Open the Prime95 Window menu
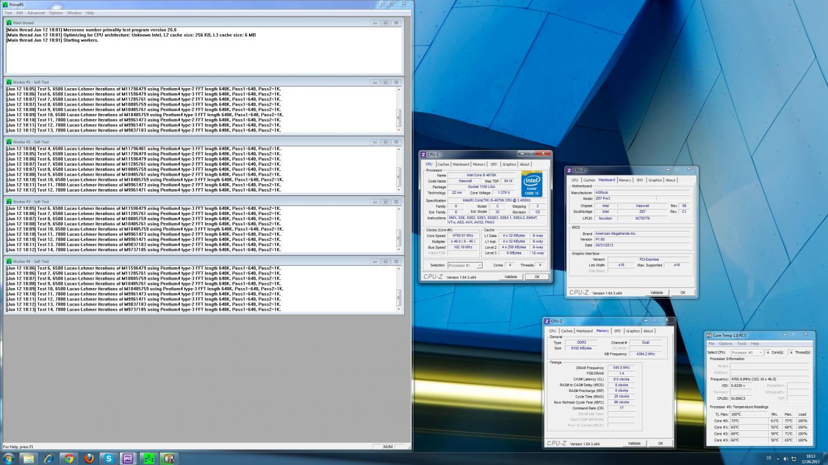 click(74, 12)
